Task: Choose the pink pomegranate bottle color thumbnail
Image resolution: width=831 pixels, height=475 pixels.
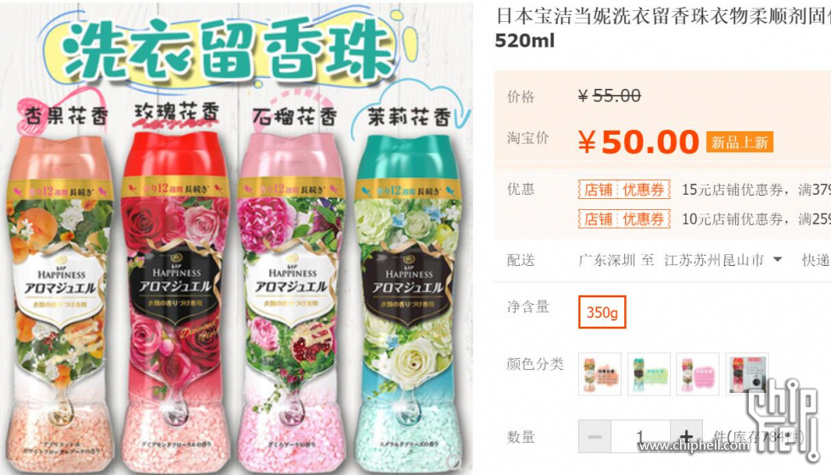Action: pyautogui.click(x=698, y=374)
